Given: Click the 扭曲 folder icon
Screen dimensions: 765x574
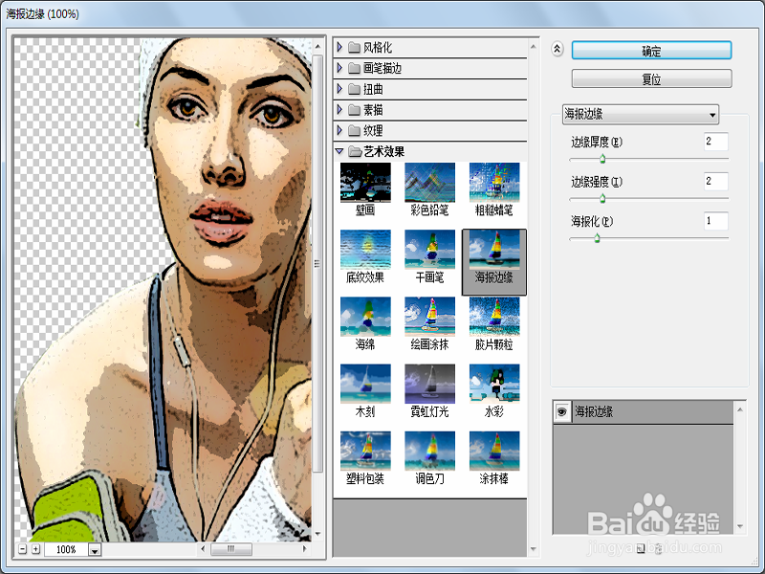Looking at the screenshot, I should pos(354,89).
